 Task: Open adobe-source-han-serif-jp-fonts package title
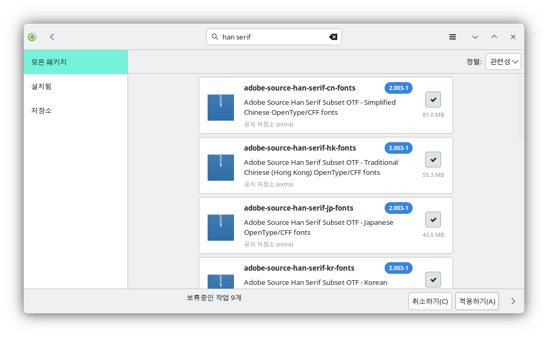pyautogui.click(x=298, y=208)
